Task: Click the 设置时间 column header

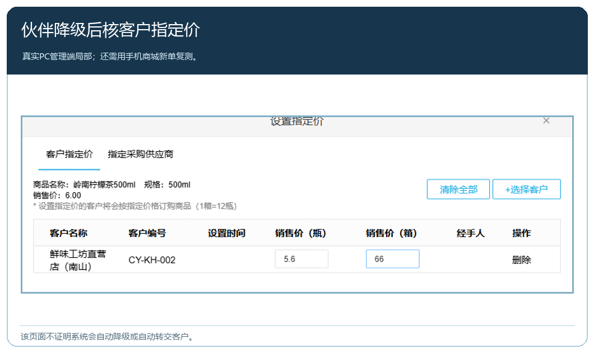Action: pyautogui.click(x=226, y=233)
